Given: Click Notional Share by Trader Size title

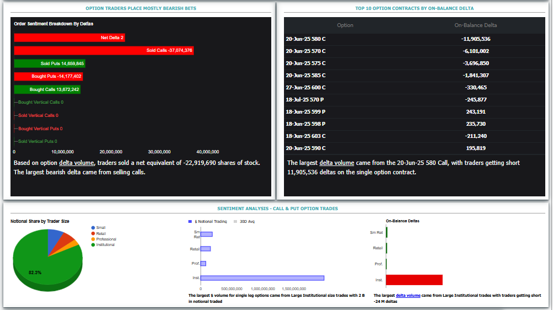Looking at the screenshot, I should click(40, 221).
